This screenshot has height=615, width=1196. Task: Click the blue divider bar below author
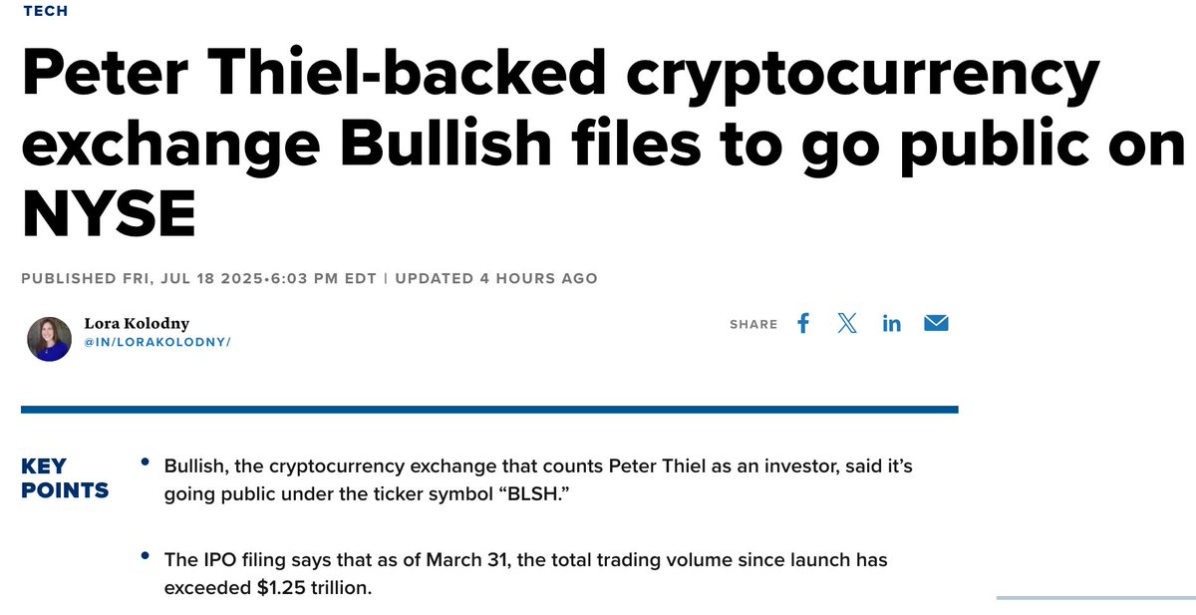pos(489,409)
